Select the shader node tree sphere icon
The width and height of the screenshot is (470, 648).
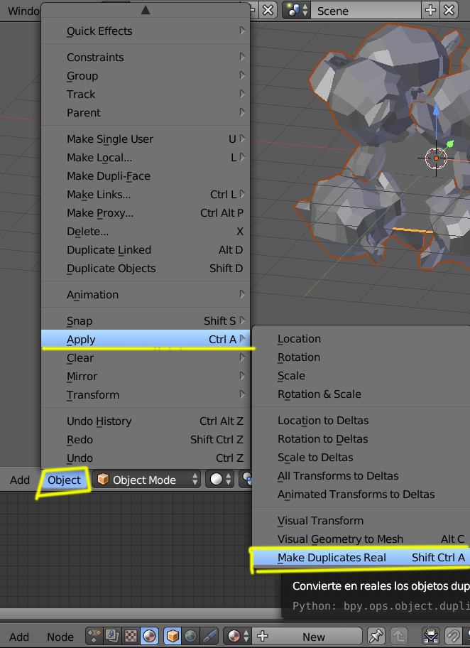pyautogui.click(x=149, y=636)
